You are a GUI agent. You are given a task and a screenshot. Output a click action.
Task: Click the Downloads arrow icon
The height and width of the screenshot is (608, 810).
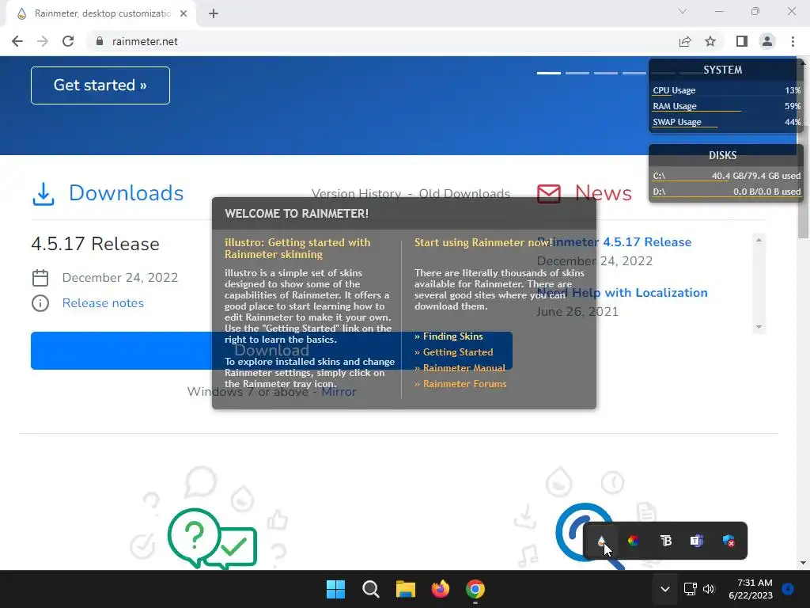(x=44, y=194)
